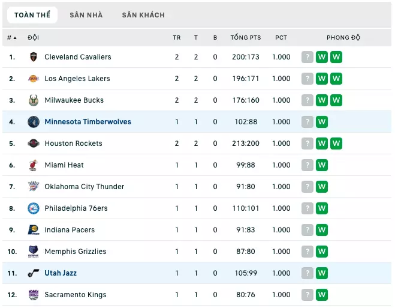Screen dimensions: 395x308
Task: Click the green W badge for Memphis Grizzlies
Action: click(322, 252)
